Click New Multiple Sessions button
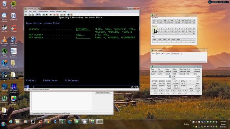 point(103,92)
